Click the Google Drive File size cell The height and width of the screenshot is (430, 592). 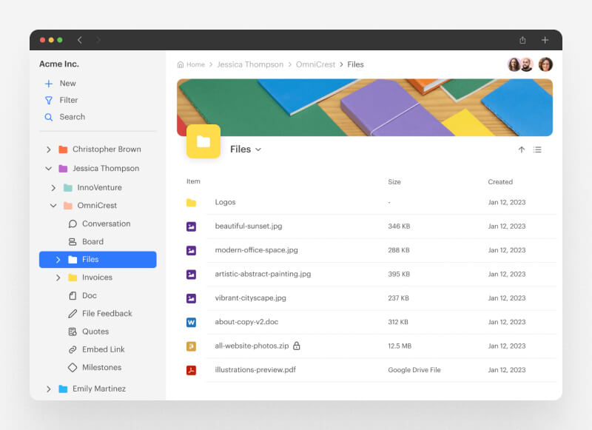414,370
